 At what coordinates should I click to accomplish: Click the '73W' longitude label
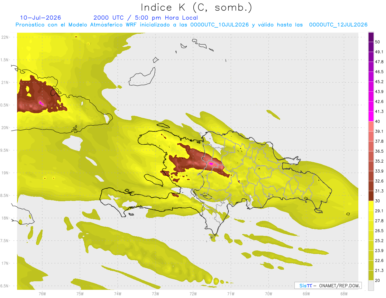(x=155, y=293)
